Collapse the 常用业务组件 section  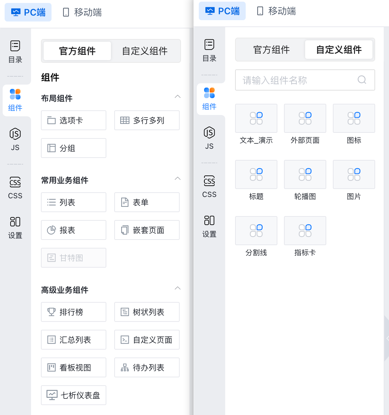click(178, 178)
